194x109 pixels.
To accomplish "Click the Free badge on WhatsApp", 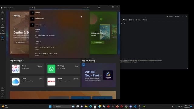I will pos(77,66).
